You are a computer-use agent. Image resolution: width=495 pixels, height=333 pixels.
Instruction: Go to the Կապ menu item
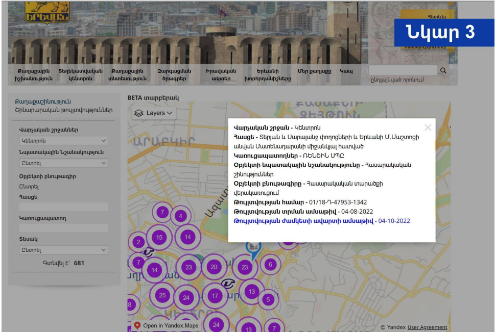pyautogui.click(x=346, y=71)
